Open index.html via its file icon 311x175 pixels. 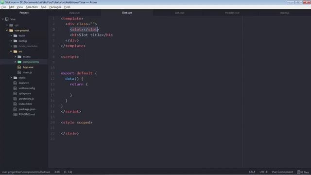15,104
